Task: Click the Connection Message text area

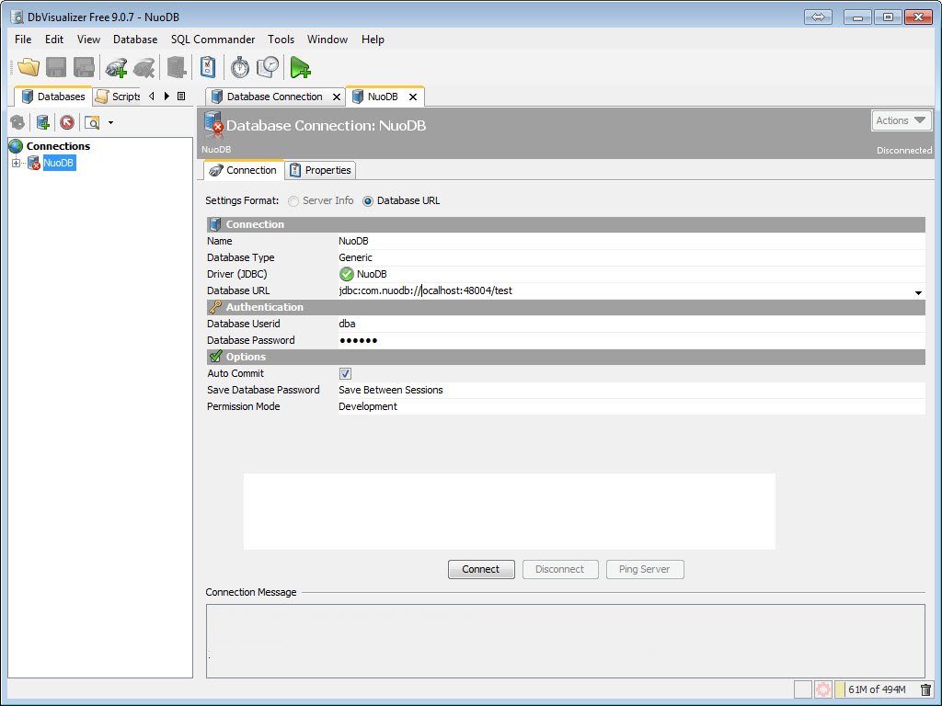Action: [566, 641]
